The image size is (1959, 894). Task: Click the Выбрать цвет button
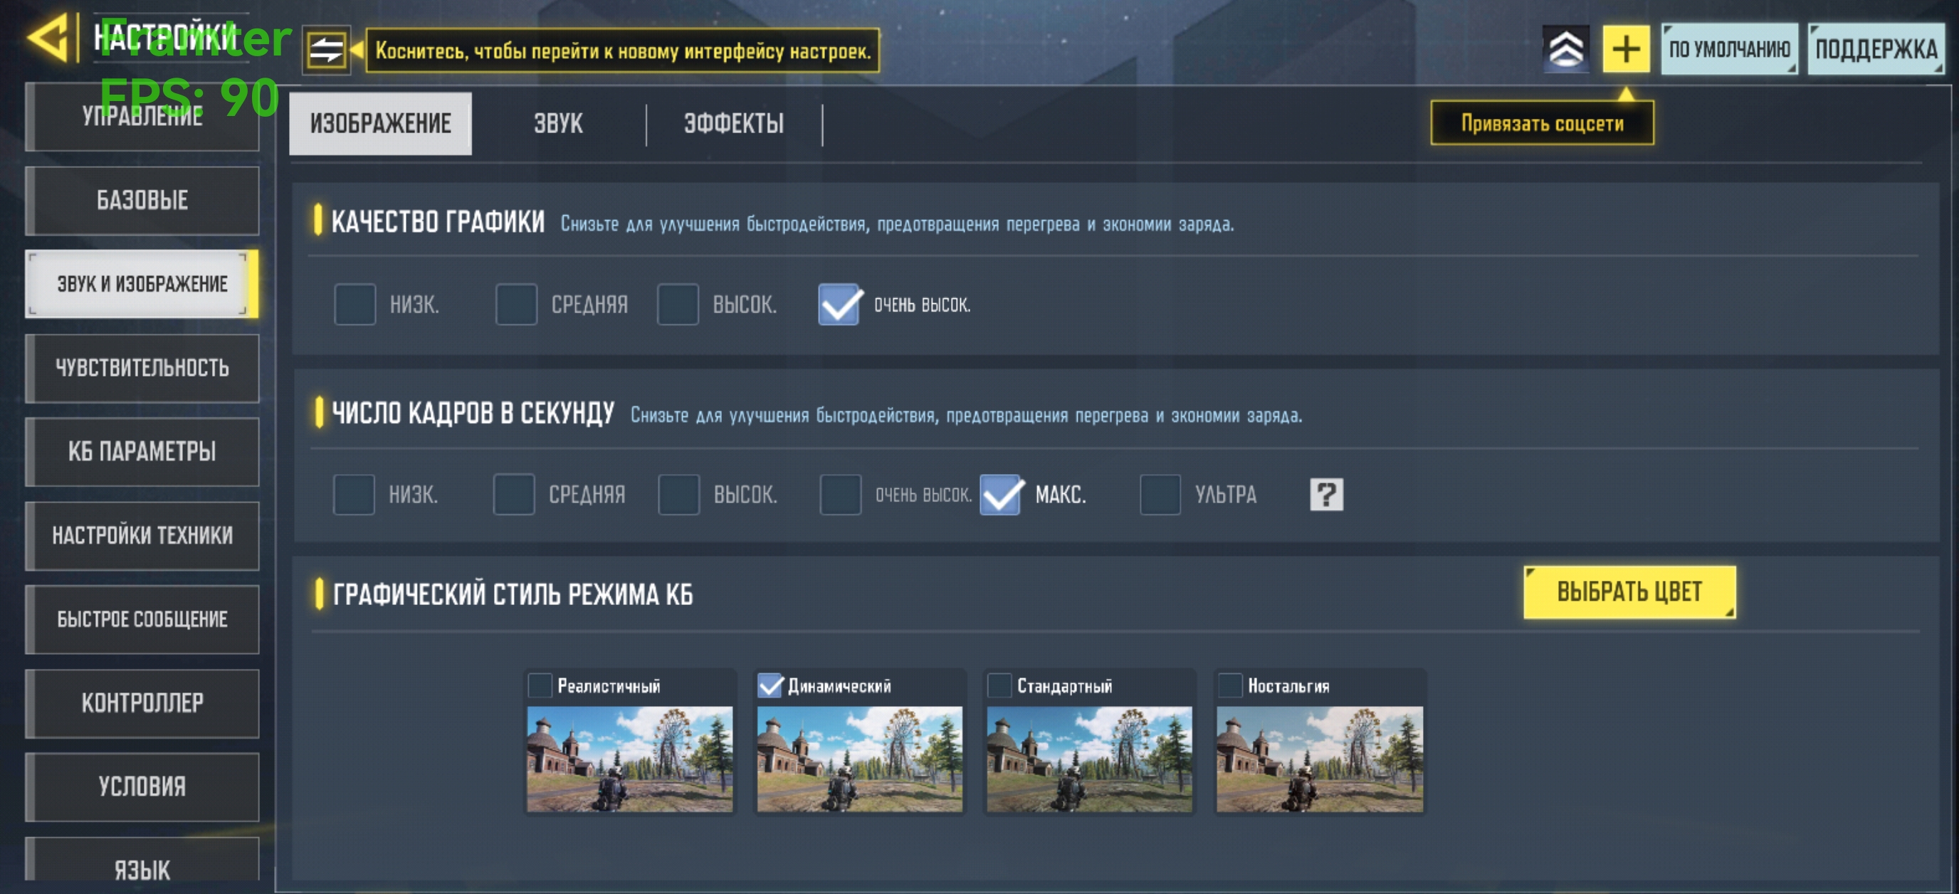[1629, 591]
